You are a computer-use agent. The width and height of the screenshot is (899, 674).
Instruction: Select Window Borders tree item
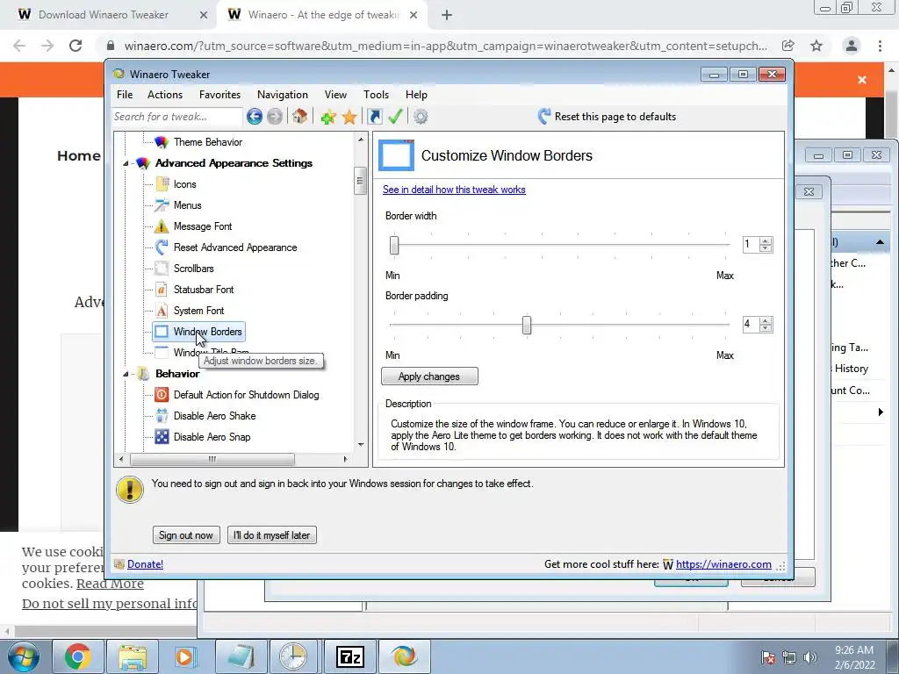pos(198,332)
